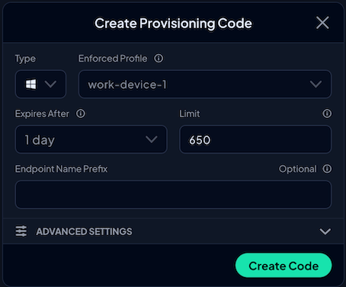The image size is (346, 287).
Task: Click the Endpoint Name Prefix info icon
Action: pyautogui.click(x=327, y=169)
